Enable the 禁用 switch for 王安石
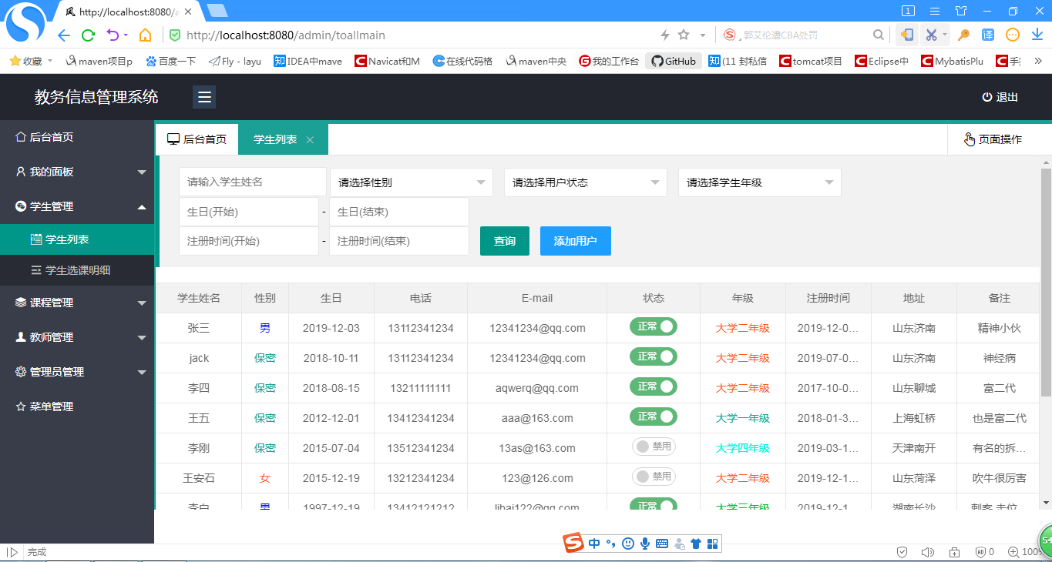Viewport: 1052px width, 562px height. pos(654,477)
